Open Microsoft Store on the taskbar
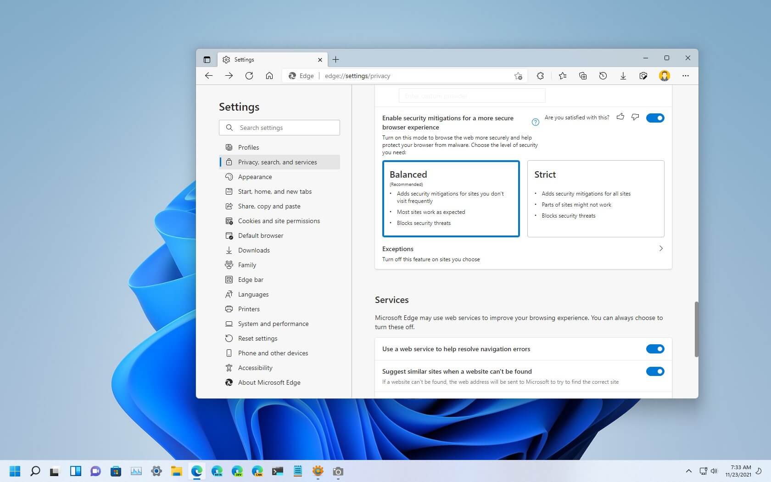The height and width of the screenshot is (482, 771). point(116,471)
